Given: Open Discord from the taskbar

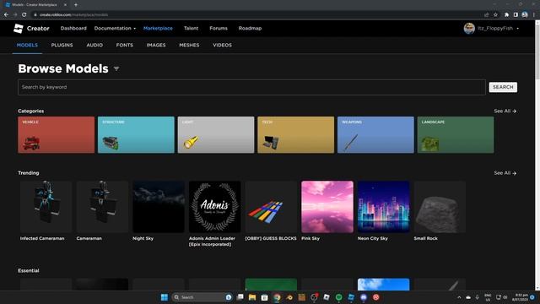Looking at the screenshot, I should [x=364, y=297].
